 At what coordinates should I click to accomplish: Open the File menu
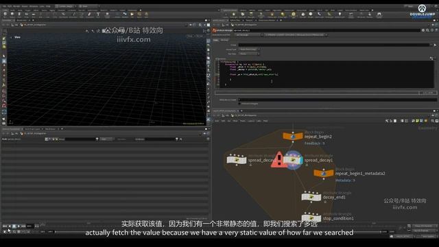tap(4, 6)
